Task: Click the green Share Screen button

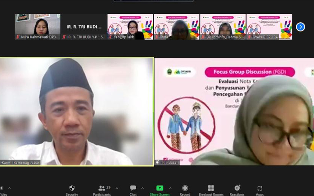Action: click(159, 189)
